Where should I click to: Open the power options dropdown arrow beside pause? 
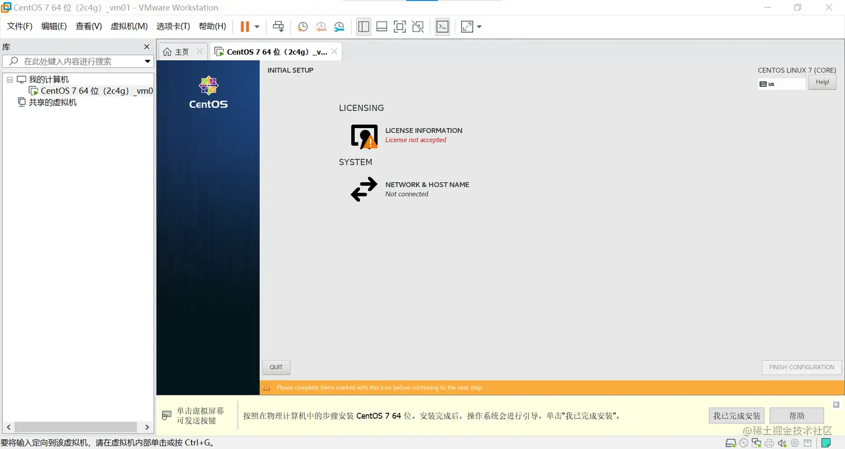coord(257,26)
